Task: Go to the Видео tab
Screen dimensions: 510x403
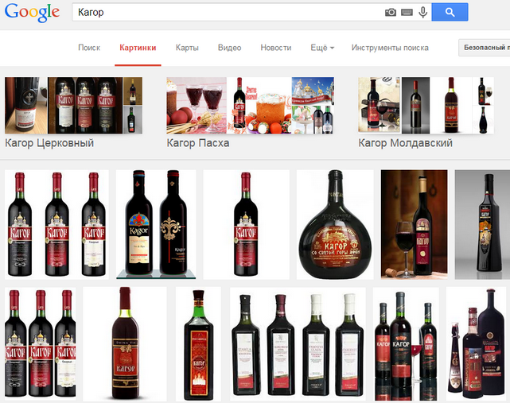Action: [230, 48]
